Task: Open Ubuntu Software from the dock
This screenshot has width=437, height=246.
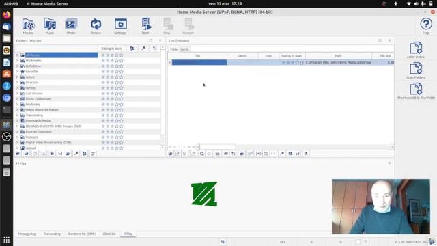Action: tap(6, 74)
